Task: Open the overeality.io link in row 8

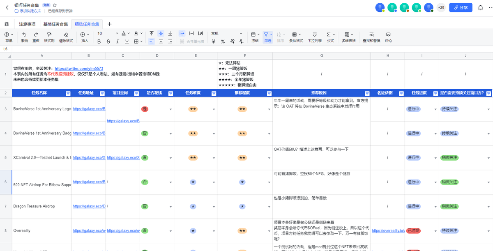Action: 388,231
